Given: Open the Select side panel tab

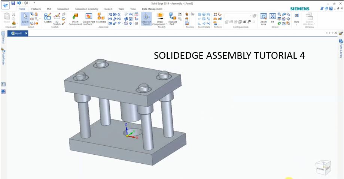Looking at the screenshot, I should tap(3, 37).
